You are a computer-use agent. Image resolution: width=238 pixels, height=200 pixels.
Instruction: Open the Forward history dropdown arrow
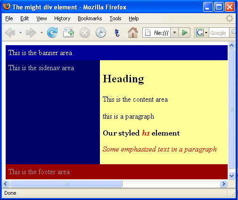41,32
